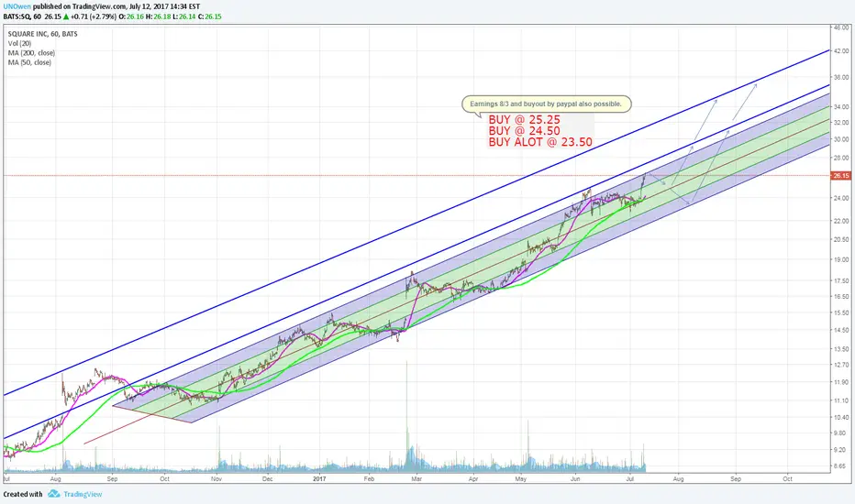Click the 8.65 price axis label
The image size is (855, 504).
pos(841,466)
